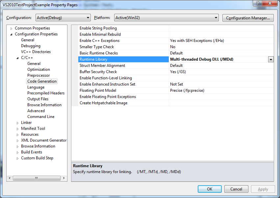Viewport: 280px width, 198px height.
Task: Click the Configuration Manager button
Action: [x=248, y=18]
